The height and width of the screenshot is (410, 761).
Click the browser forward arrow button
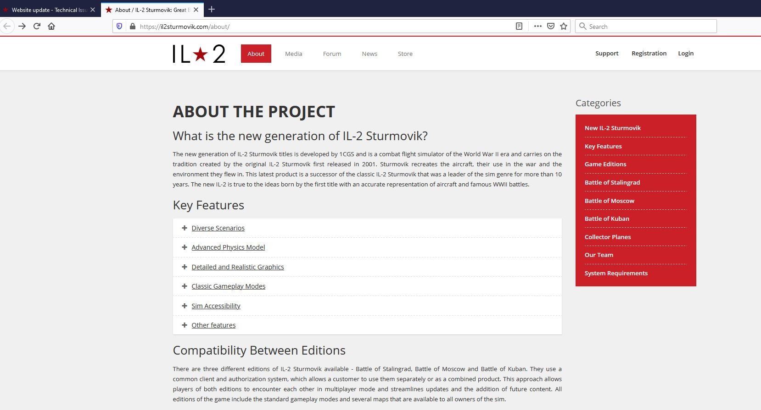pyautogui.click(x=22, y=26)
